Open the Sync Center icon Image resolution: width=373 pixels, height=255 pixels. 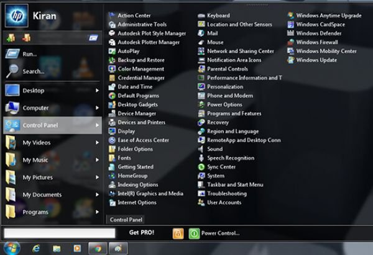201,167
